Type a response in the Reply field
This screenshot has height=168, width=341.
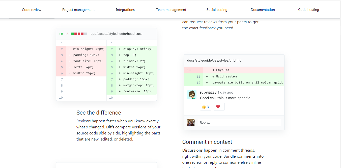[239, 123]
